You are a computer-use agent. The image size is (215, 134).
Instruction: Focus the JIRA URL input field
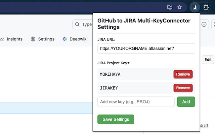point(146,48)
